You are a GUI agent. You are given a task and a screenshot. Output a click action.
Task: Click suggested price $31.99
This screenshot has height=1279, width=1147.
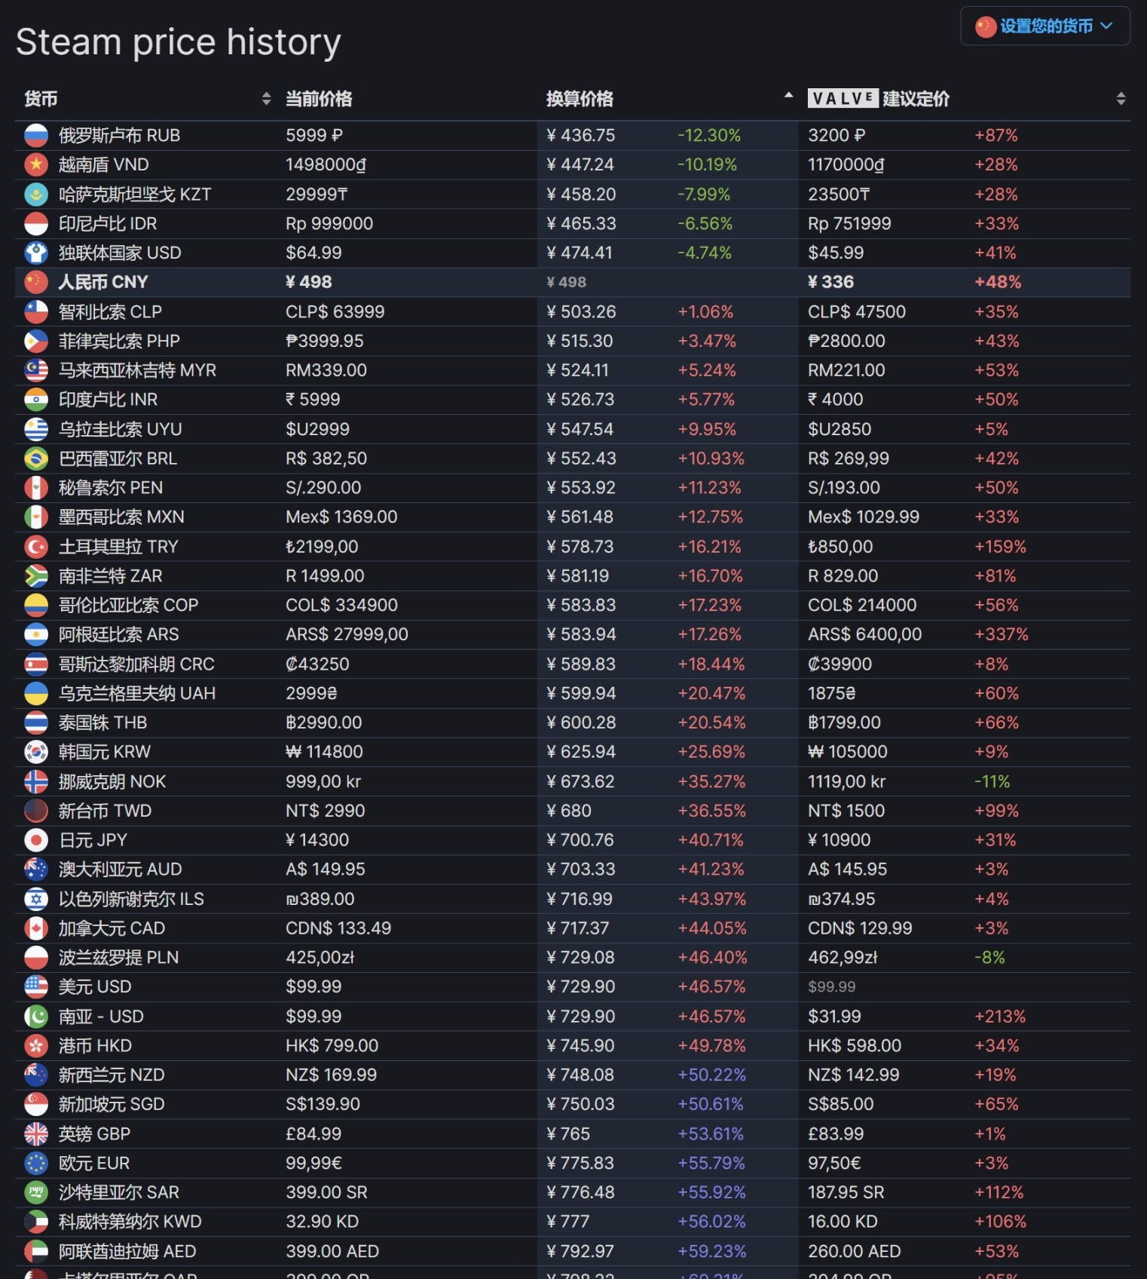(x=834, y=1017)
